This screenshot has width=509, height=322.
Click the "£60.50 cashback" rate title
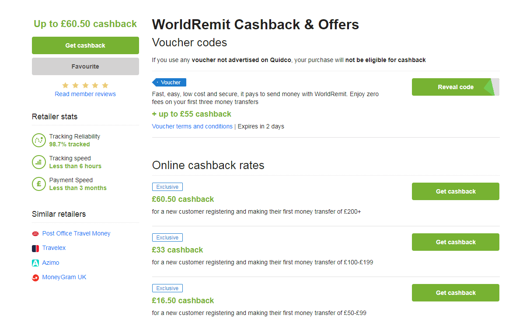tap(183, 199)
